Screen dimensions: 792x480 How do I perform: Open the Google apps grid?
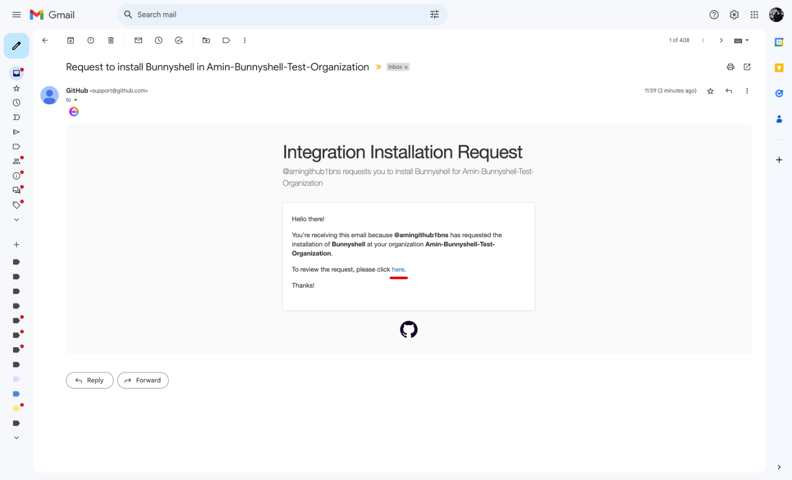click(754, 15)
